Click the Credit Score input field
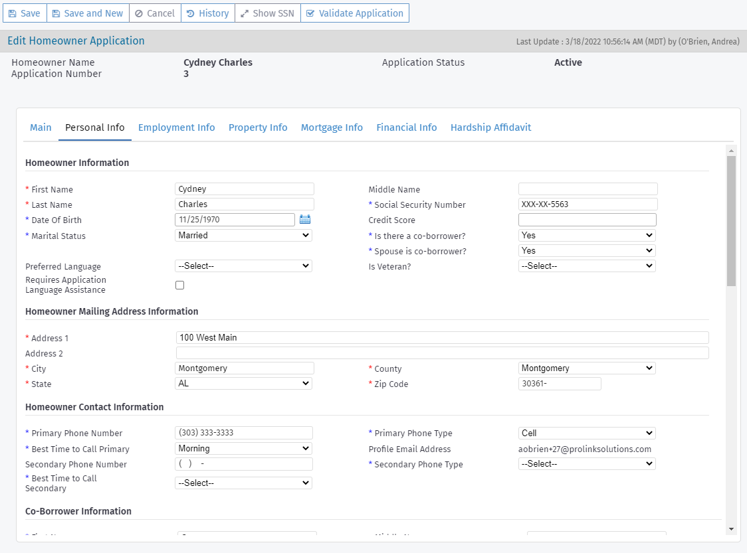 click(587, 220)
